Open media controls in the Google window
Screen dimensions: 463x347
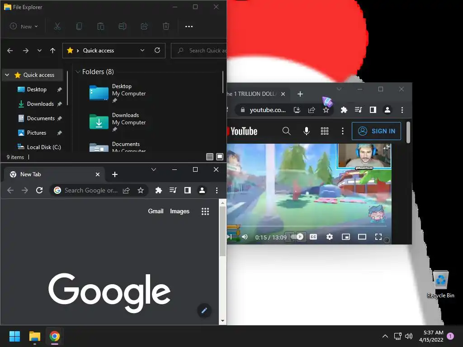coord(173,190)
